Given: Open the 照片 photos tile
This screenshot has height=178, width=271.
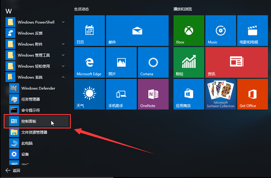Looking at the screenshot, I should [121, 62].
